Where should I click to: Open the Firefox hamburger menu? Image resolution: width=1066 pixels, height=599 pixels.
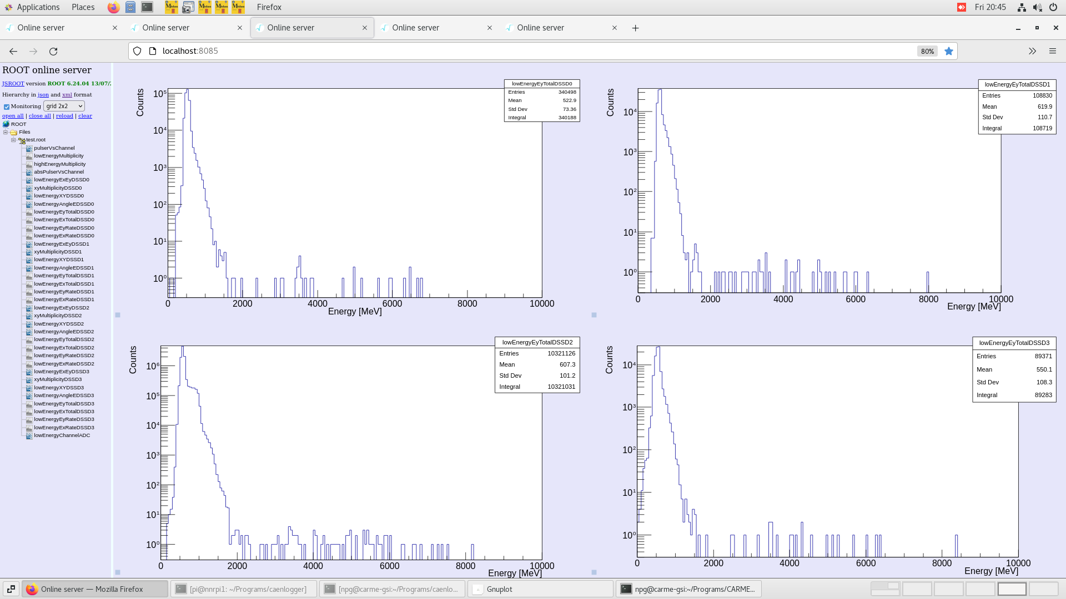coord(1052,51)
